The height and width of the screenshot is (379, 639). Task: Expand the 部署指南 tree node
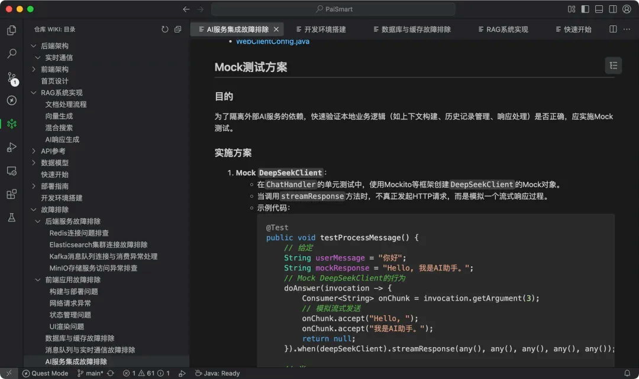[34, 186]
